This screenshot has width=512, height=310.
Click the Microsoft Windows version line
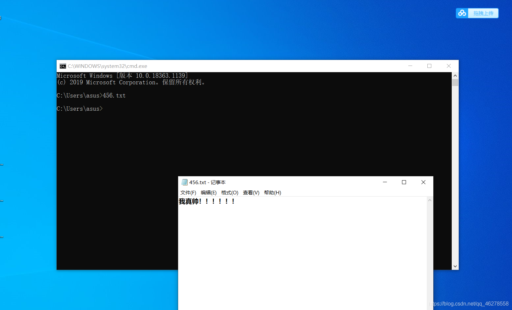pyautogui.click(x=122, y=76)
